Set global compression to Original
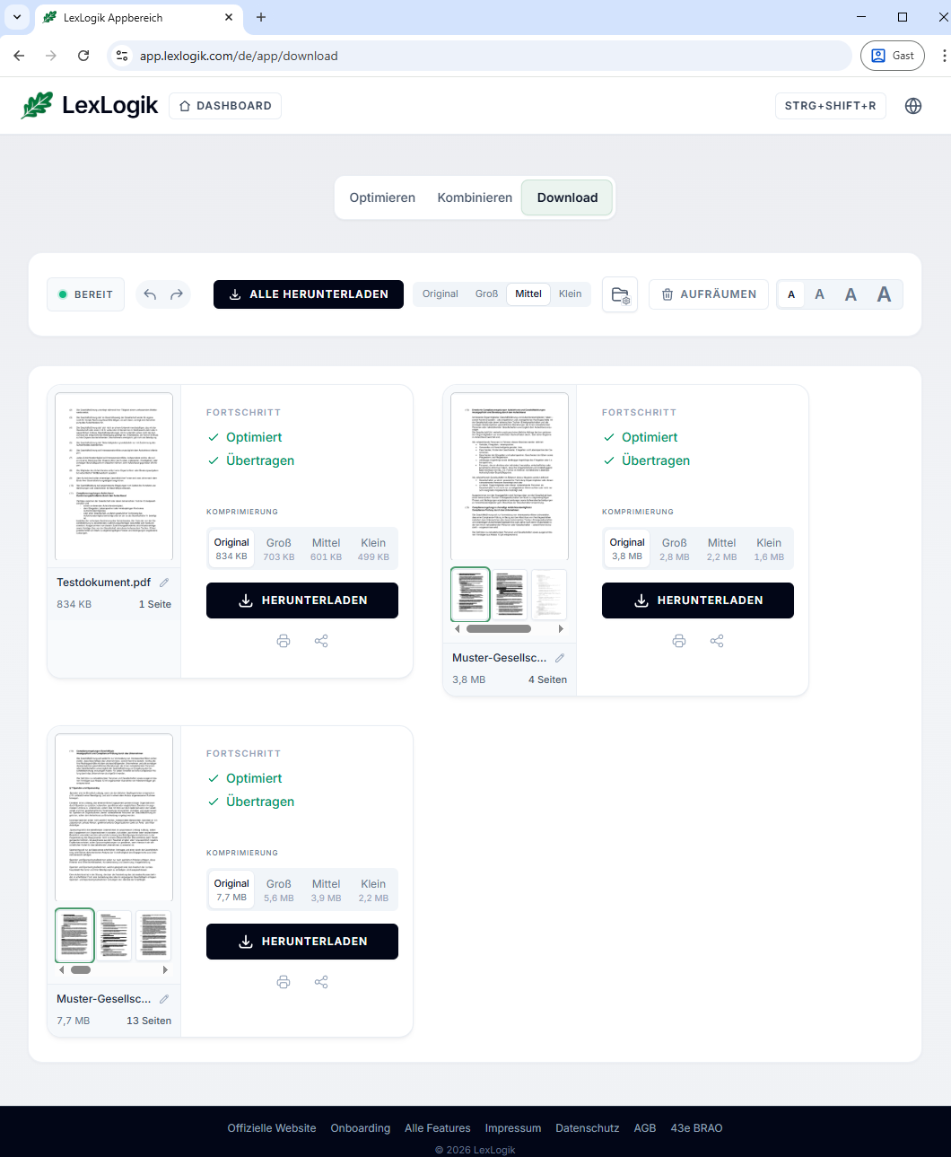 [441, 294]
